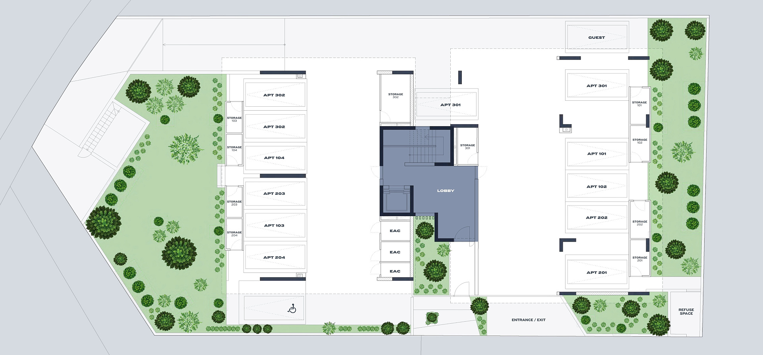Screen dimensions: 763x355
Task: Select the APT 101 parking spot
Action: (596, 154)
